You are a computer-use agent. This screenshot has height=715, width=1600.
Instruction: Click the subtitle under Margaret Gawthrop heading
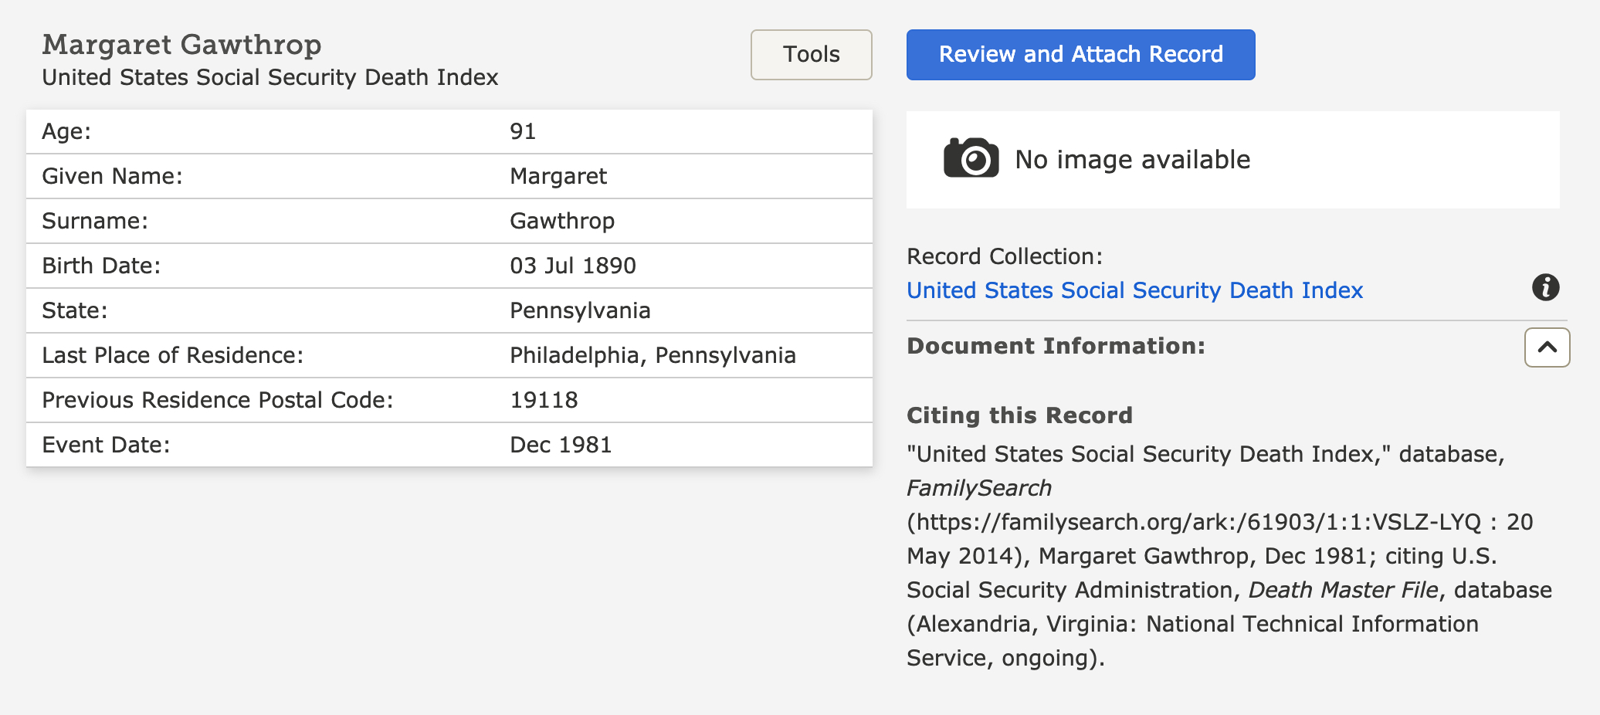[269, 78]
